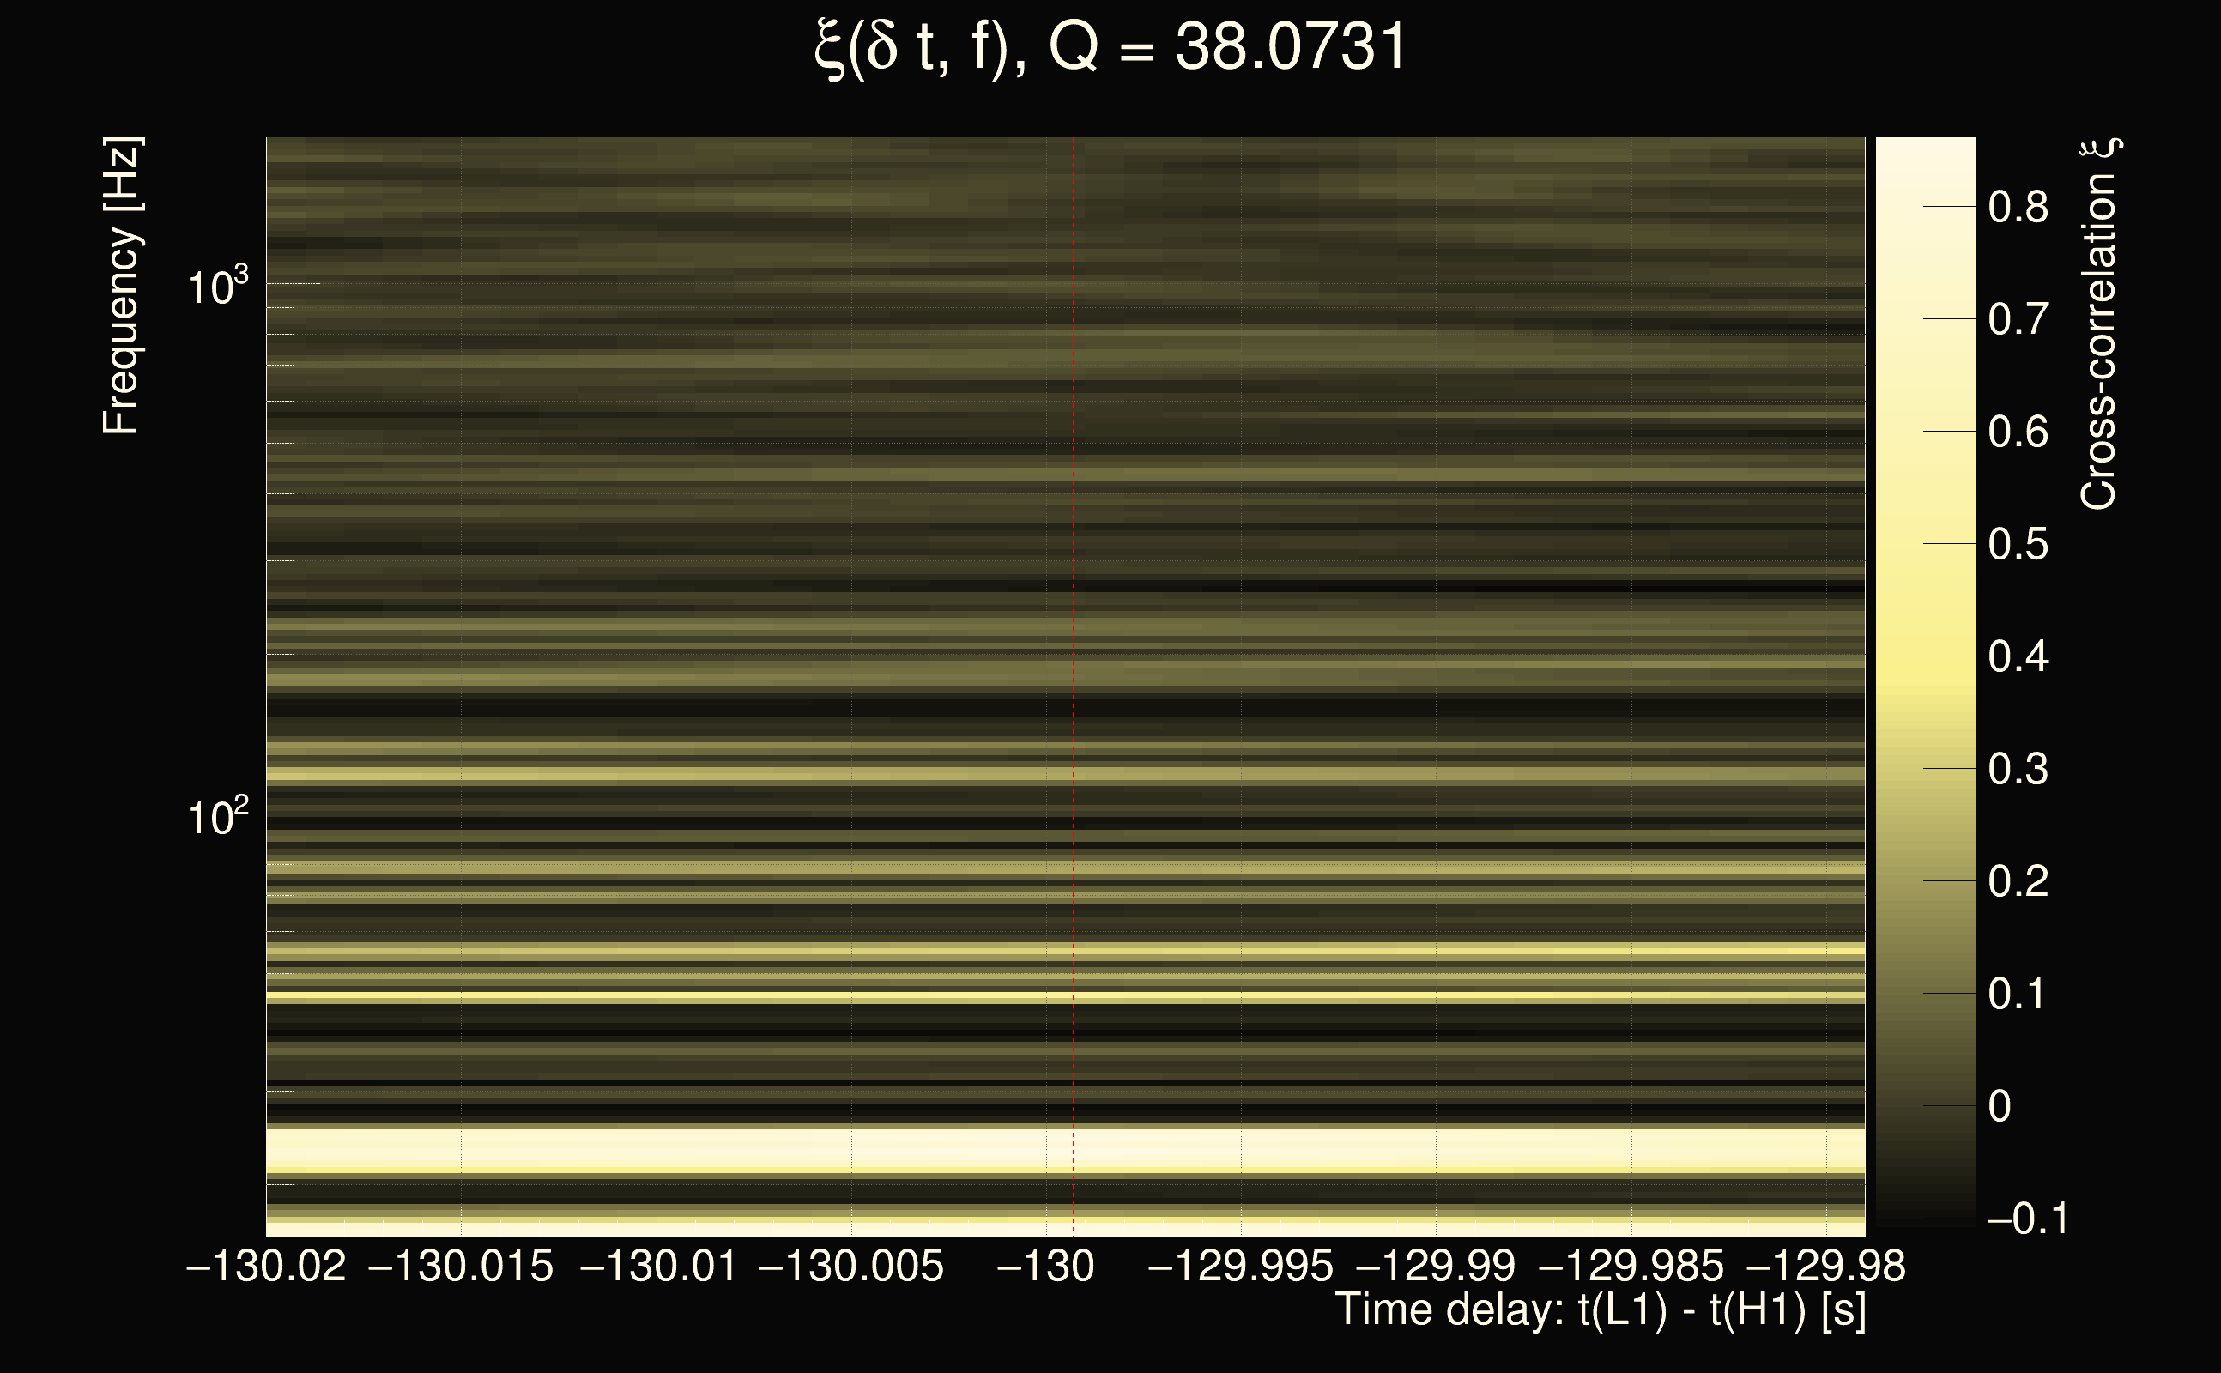This screenshot has width=2221, height=1373.
Task: Click the plot title with Q = 38.0731
Action: (1110, 47)
